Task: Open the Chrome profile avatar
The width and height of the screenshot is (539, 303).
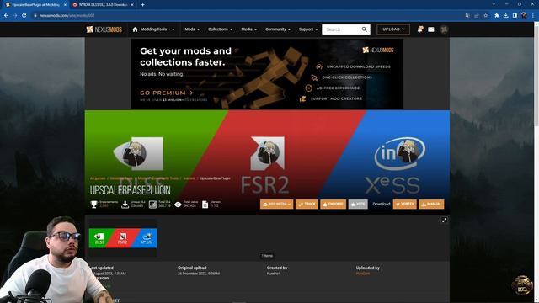Action: (x=524, y=15)
